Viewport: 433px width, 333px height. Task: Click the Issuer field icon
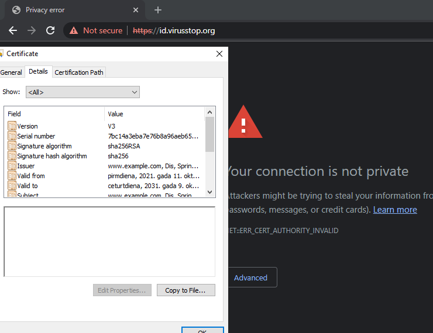pos(12,166)
